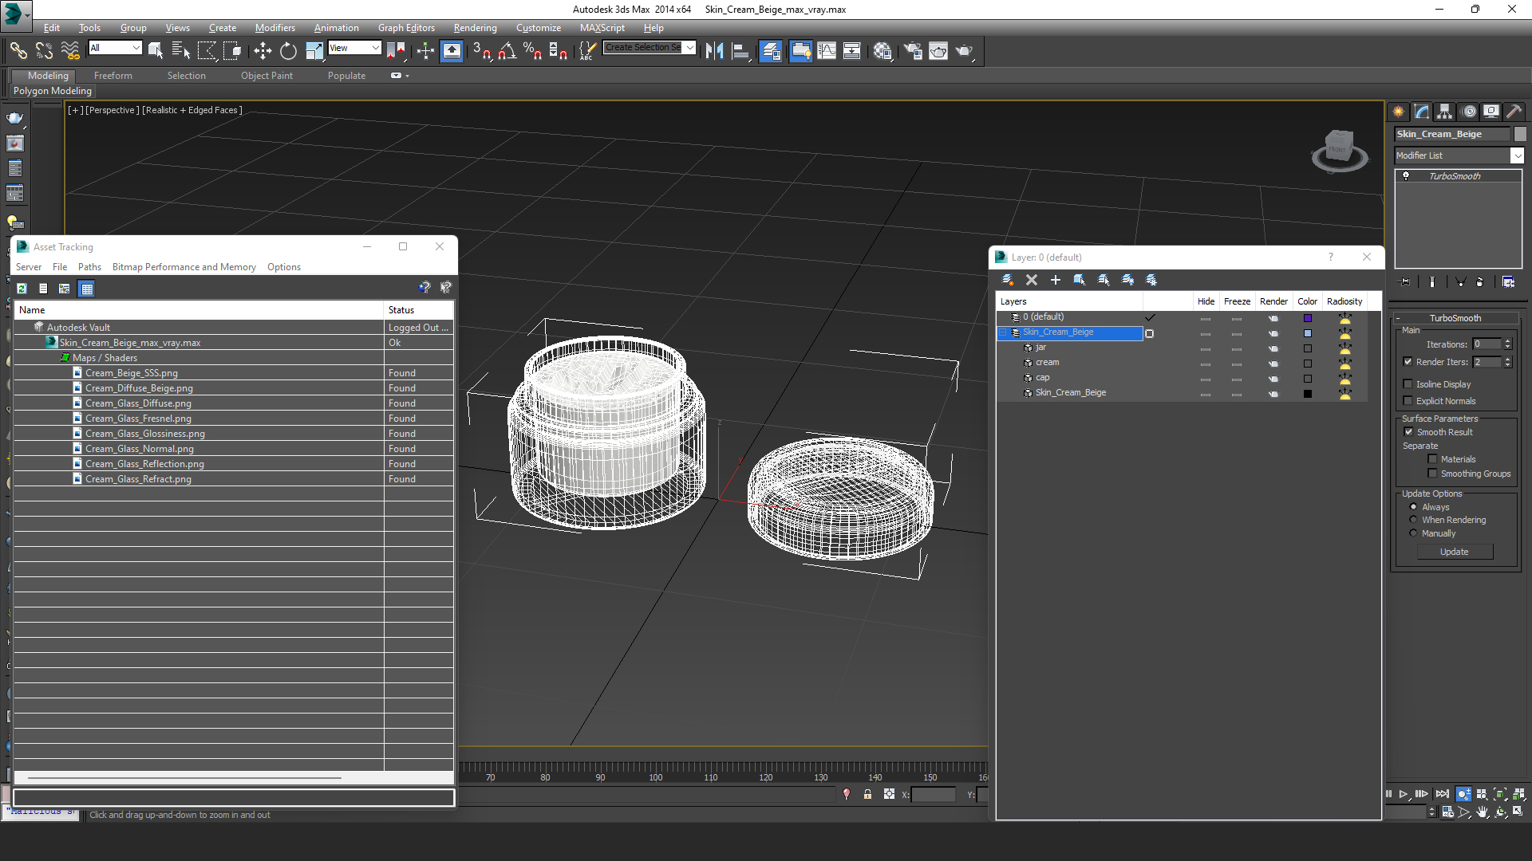
Task: Open the Hierarchy command panel tab
Action: click(1445, 112)
